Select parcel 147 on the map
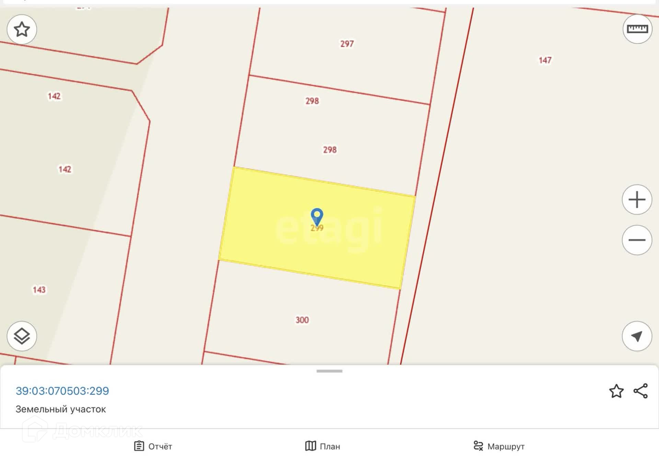 tap(545, 60)
